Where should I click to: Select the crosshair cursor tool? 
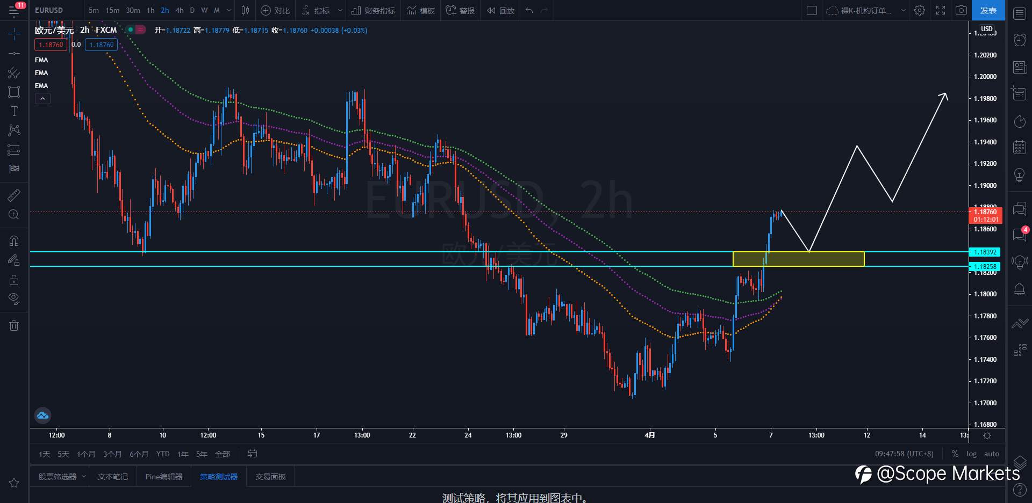click(x=14, y=34)
